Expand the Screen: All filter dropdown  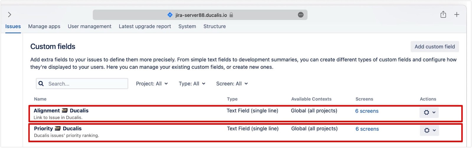tap(232, 84)
